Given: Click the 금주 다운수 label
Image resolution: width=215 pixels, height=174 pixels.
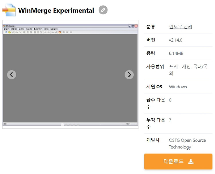Looking at the screenshot, I should pos(156,103).
